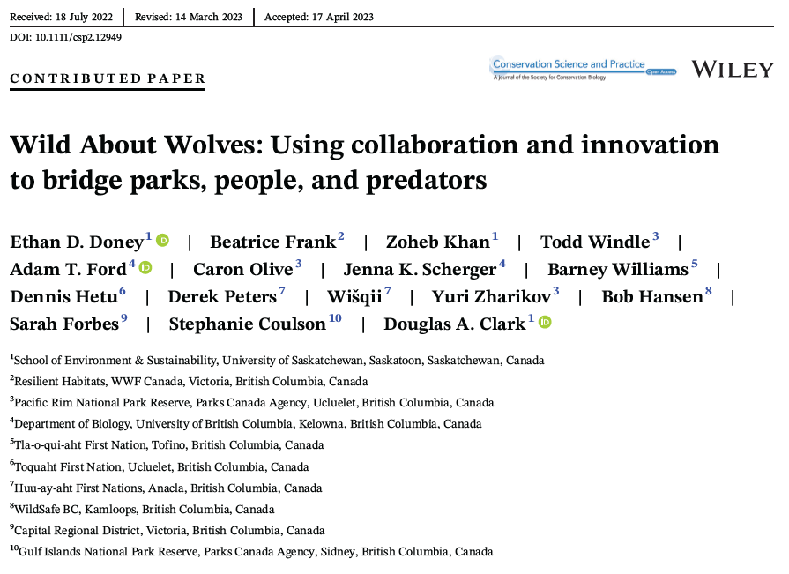Follow the DOI 10.1111/csp2.12949 link

[x=66, y=37]
